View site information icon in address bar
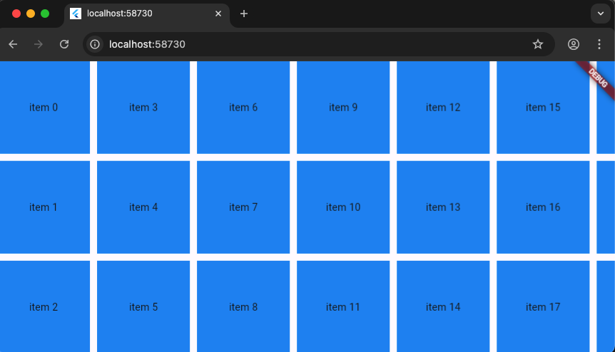The height and width of the screenshot is (352, 615). click(x=95, y=44)
